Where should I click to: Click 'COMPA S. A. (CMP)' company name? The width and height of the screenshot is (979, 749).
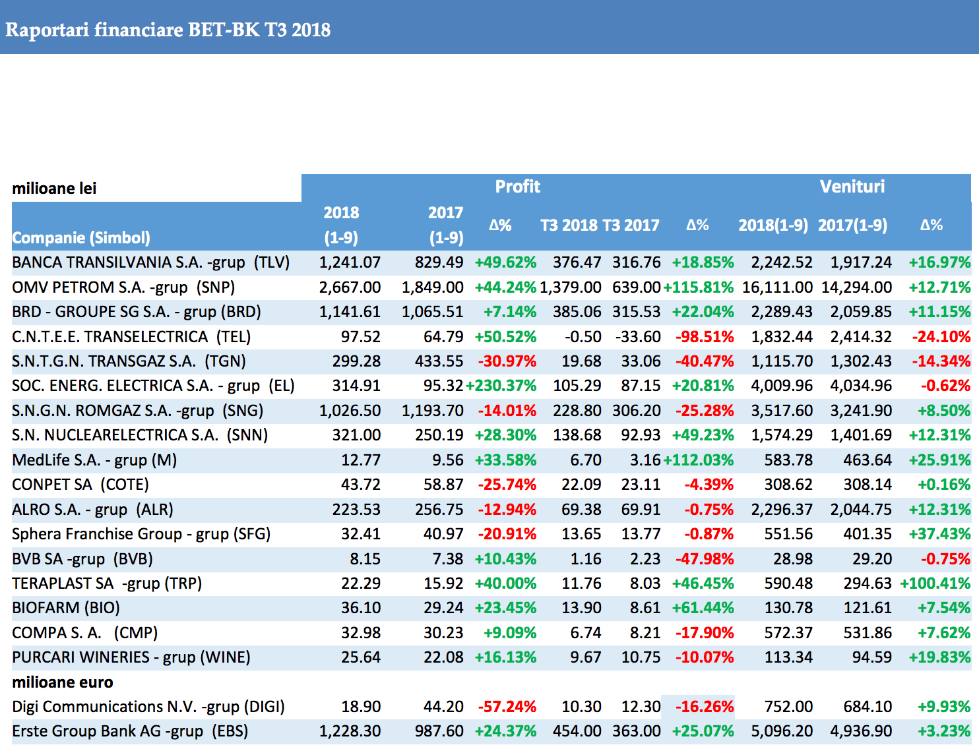tap(85, 633)
